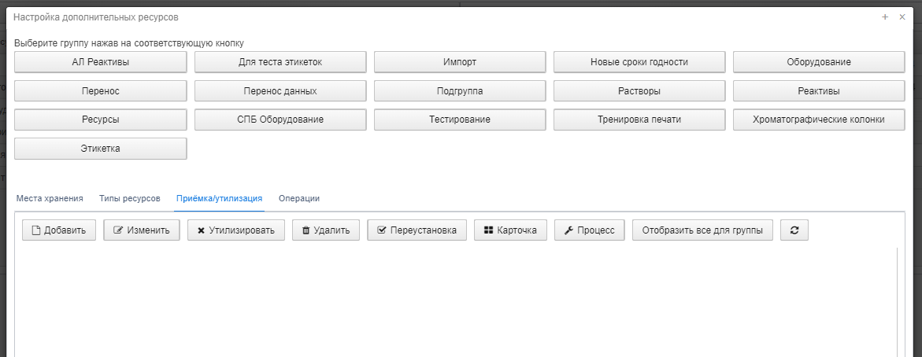The width and height of the screenshot is (922, 357).
Task: Select the Подгруппа group button
Action: (x=460, y=91)
